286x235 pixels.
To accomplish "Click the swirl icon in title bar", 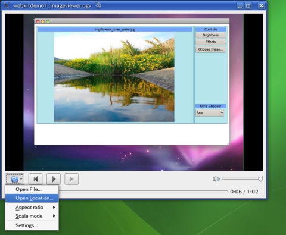I will (x=98, y=5).
